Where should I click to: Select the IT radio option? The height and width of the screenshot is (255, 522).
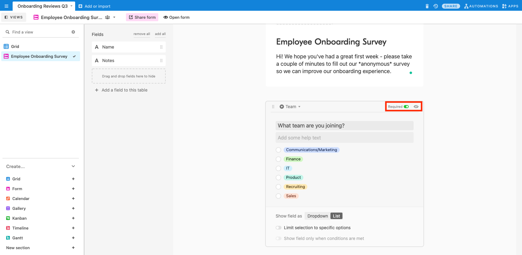point(278,168)
